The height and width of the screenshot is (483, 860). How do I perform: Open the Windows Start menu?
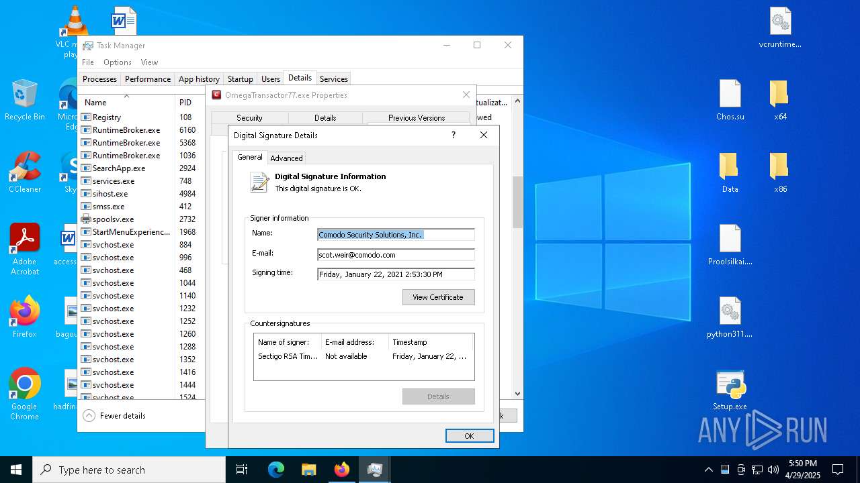16,470
